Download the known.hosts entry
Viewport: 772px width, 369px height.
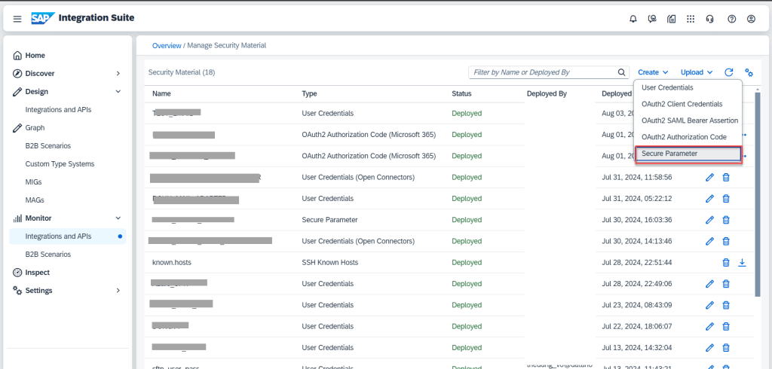(x=742, y=262)
